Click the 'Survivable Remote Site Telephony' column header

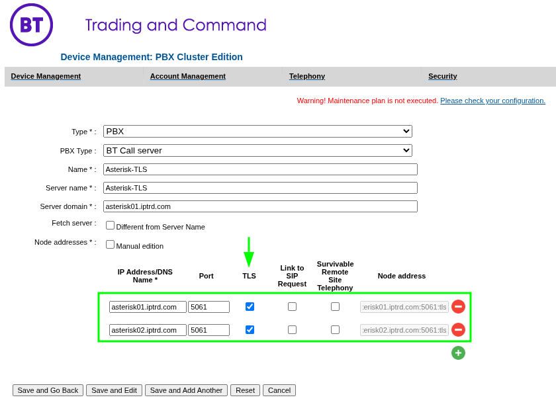(x=335, y=276)
